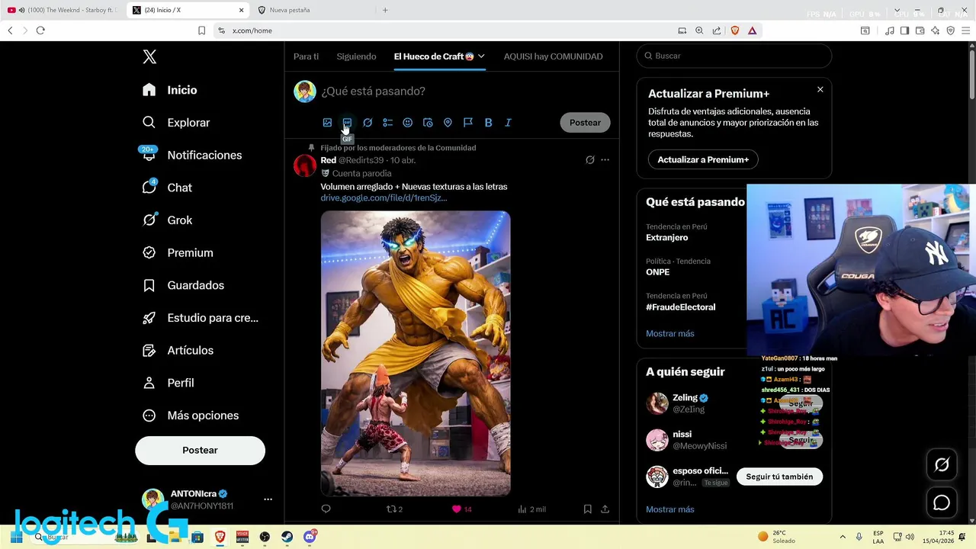Open the browser hamburger menu
976x549 pixels.
pos(966,30)
